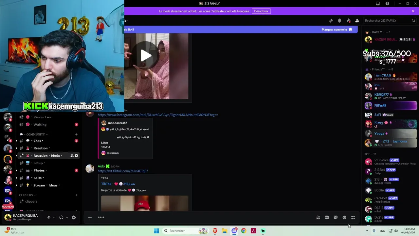Open the Edits channel
Image resolution: width=419 pixels, height=236 pixels.
click(x=49, y=178)
